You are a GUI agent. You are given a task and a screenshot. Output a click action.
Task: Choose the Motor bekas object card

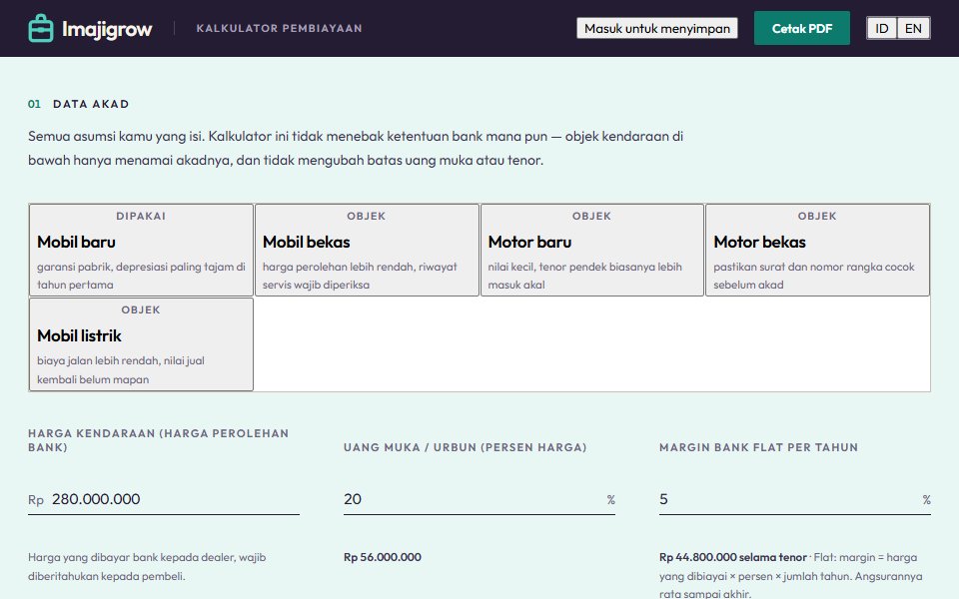[818, 250]
